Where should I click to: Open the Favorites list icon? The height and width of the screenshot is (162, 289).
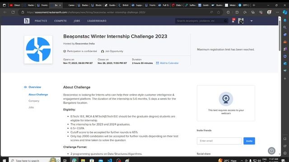[x=245, y=12]
